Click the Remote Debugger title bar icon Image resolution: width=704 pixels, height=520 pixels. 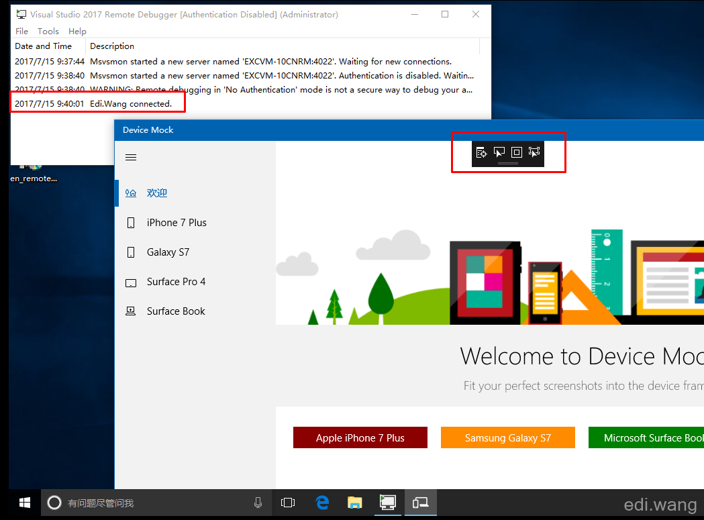(21, 14)
